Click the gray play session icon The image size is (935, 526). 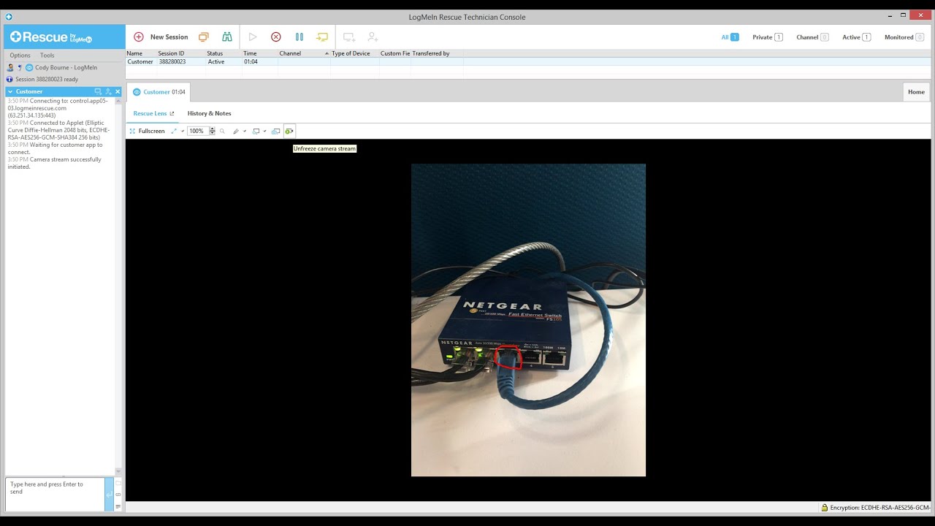coord(253,37)
